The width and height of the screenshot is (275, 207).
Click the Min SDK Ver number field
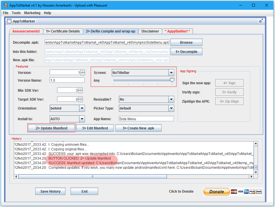tap(68, 90)
